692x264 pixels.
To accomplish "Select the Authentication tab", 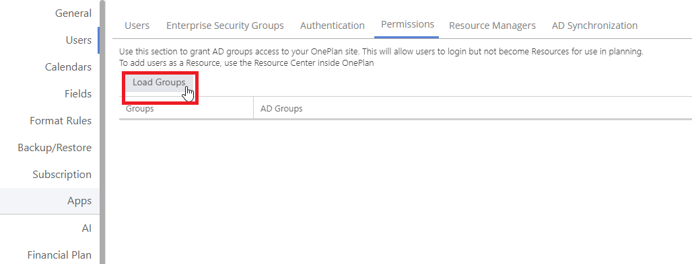I will pos(333,26).
